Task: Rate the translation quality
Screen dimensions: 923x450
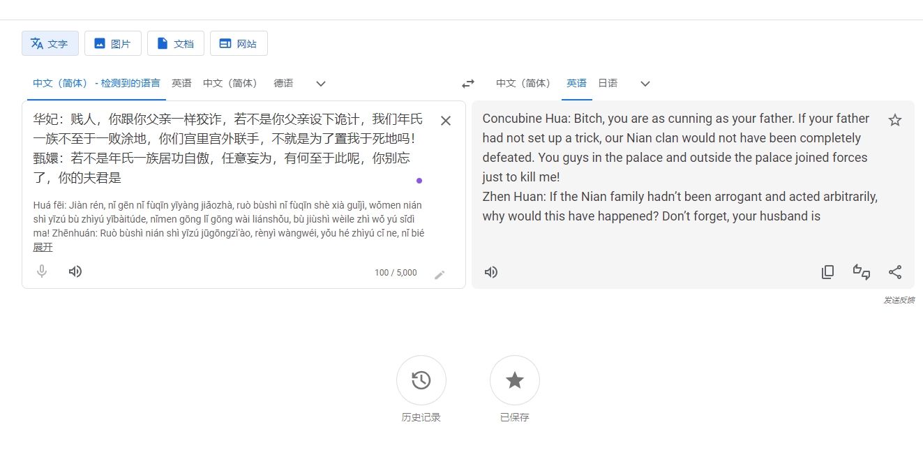Action: click(862, 272)
